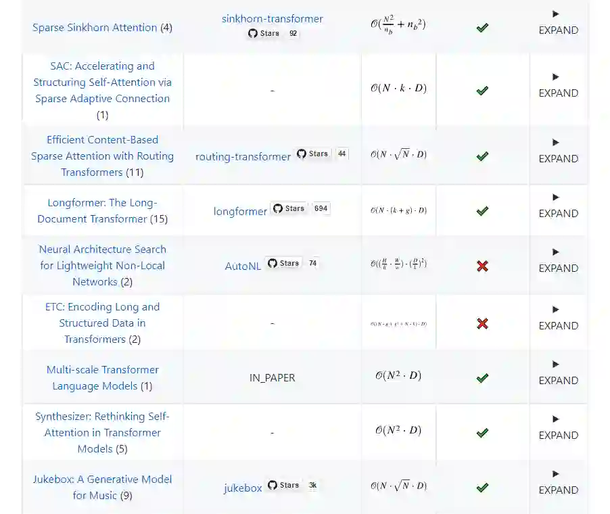The height and width of the screenshot is (514, 610).
Task: Click red cross in ETC row
Action: click(482, 323)
